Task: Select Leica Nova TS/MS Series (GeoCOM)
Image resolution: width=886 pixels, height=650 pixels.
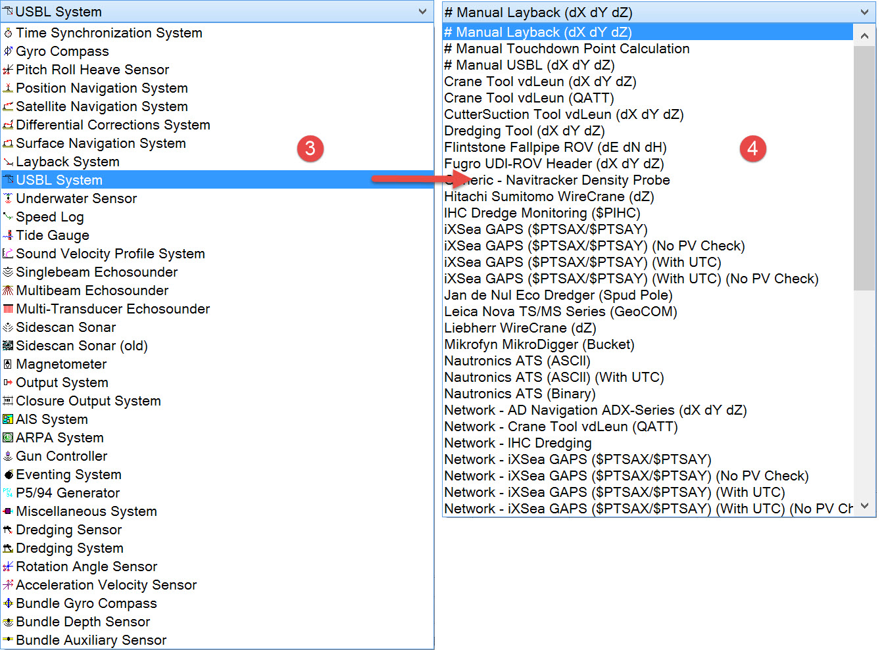Action: (648, 312)
